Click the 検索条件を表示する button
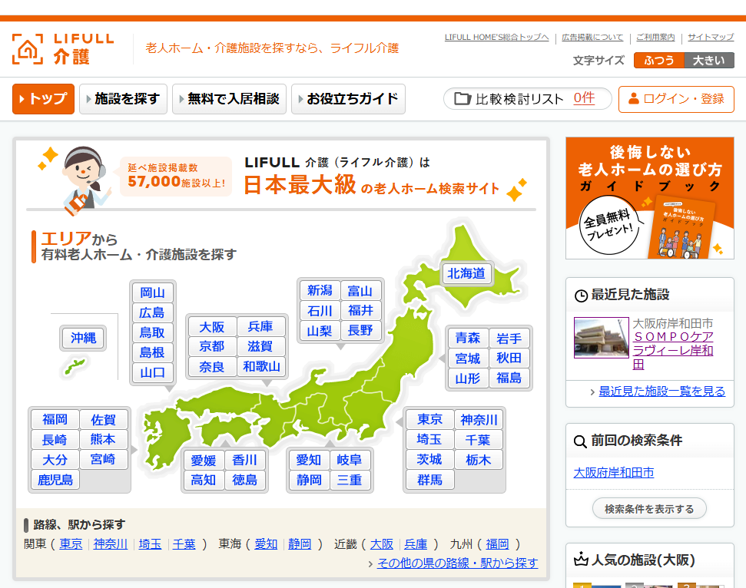 (x=648, y=507)
